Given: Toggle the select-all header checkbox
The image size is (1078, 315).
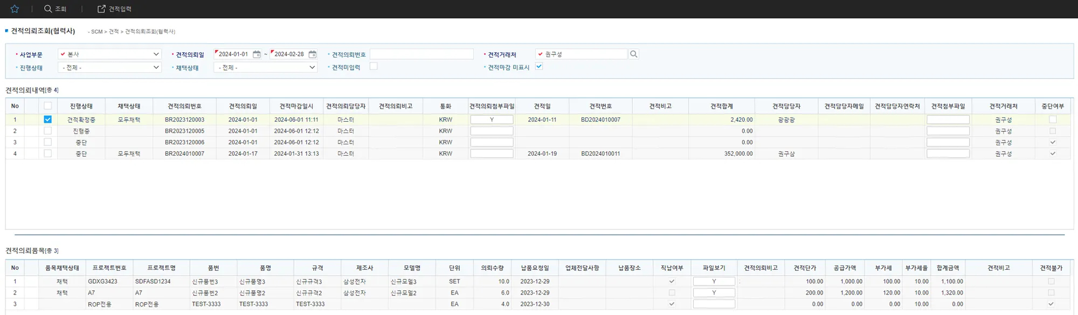Looking at the screenshot, I should tap(48, 106).
